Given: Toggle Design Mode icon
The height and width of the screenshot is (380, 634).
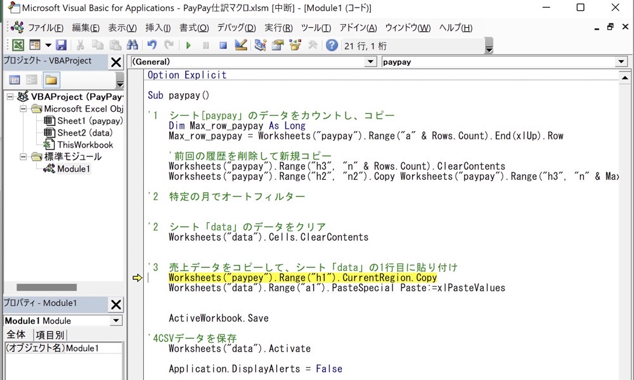Looking at the screenshot, I should (241, 45).
